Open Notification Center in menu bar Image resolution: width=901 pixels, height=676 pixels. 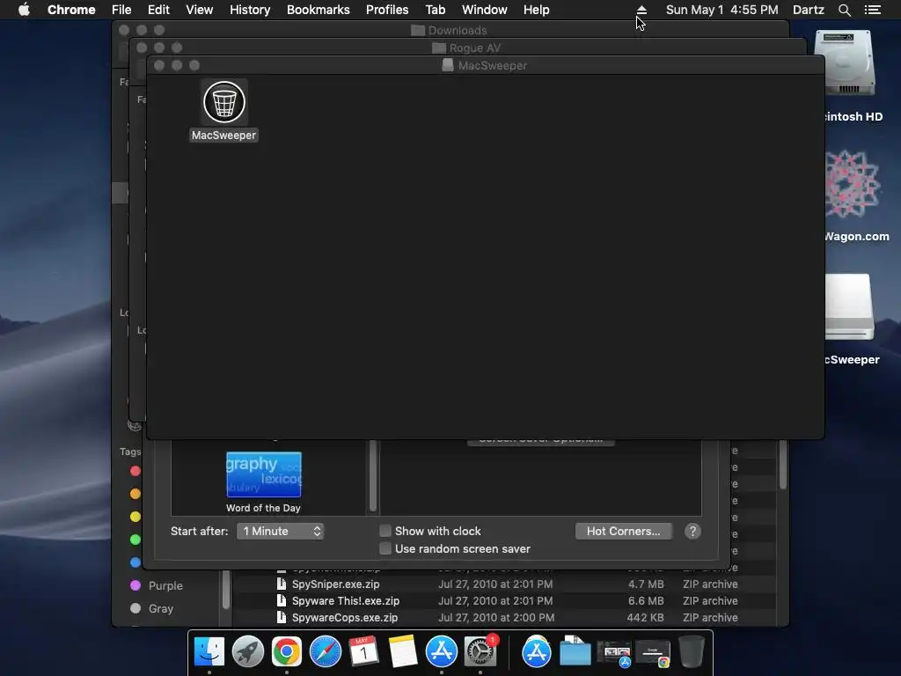872,10
